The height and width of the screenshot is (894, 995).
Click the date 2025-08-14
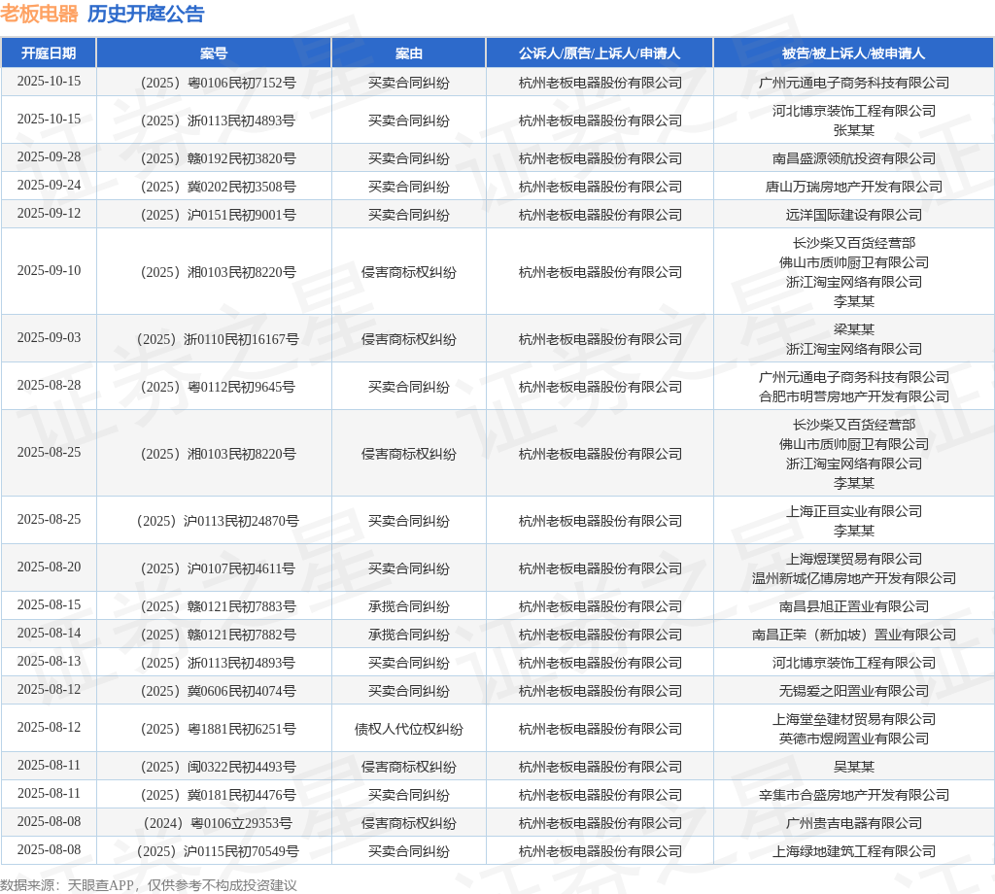point(49,633)
